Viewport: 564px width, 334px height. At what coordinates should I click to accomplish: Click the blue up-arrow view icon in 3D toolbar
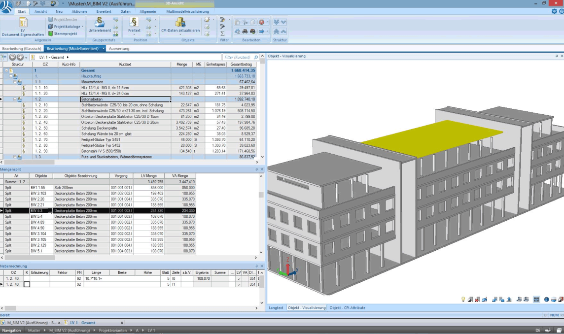click(x=509, y=299)
